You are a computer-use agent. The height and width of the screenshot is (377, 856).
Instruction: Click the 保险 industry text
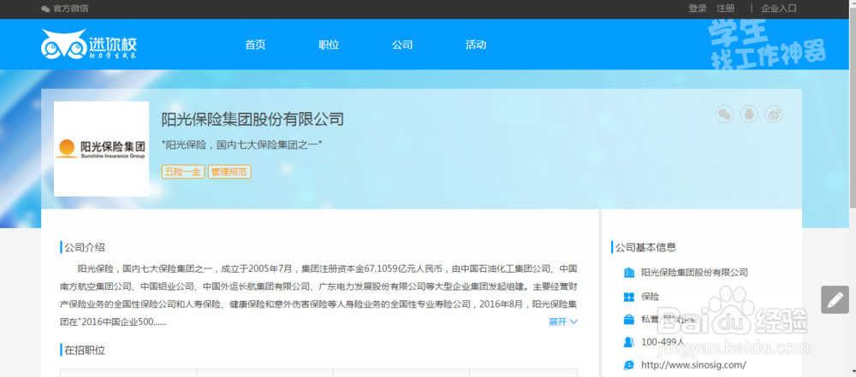651,297
